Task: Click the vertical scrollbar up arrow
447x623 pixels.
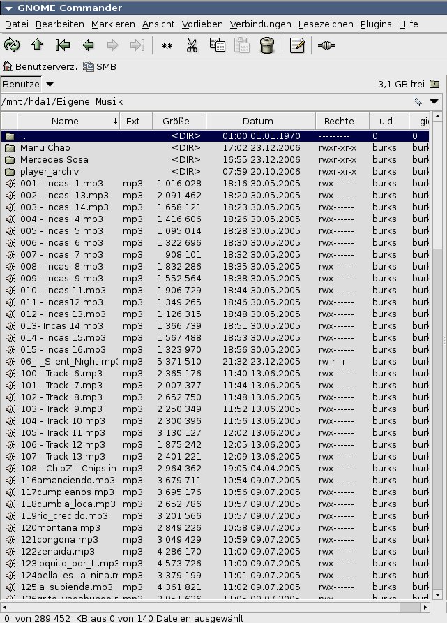Action: [x=437, y=117]
